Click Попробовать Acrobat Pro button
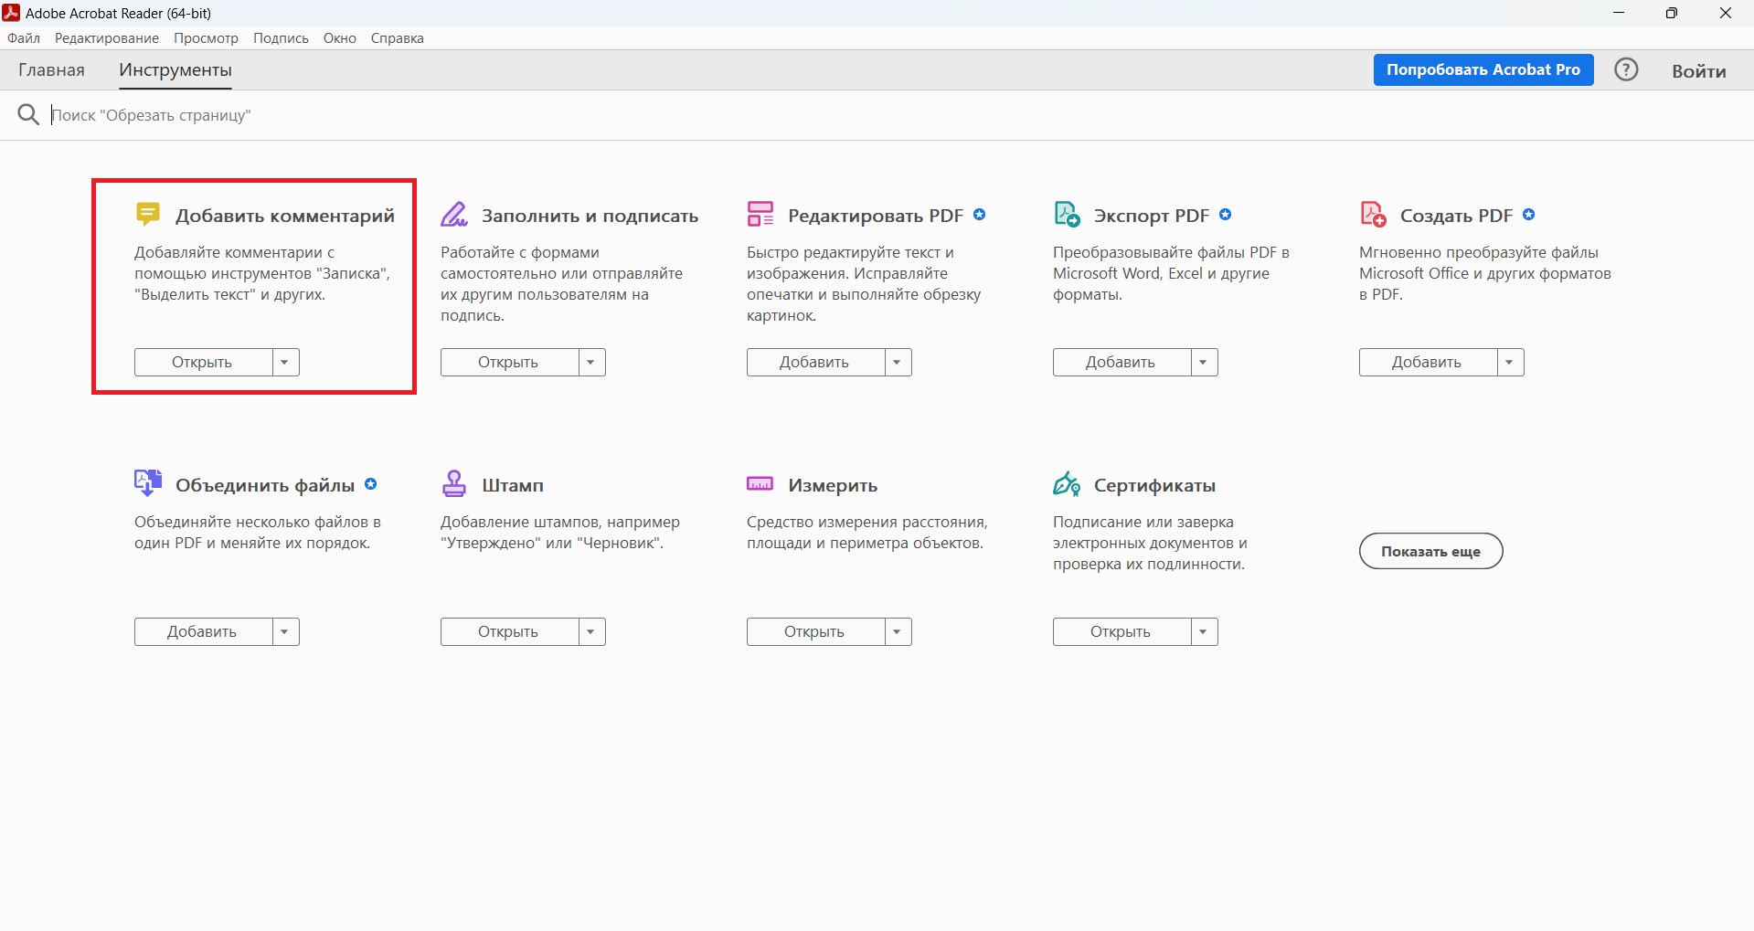1754x931 pixels. pyautogui.click(x=1483, y=70)
